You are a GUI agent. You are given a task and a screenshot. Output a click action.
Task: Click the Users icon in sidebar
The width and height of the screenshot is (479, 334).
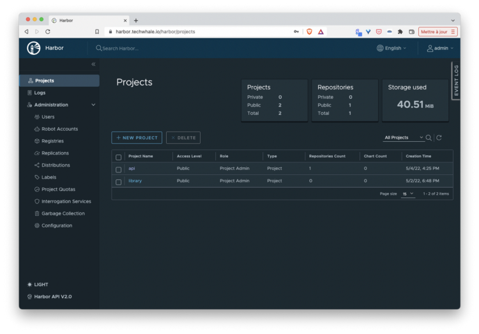click(x=37, y=117)
